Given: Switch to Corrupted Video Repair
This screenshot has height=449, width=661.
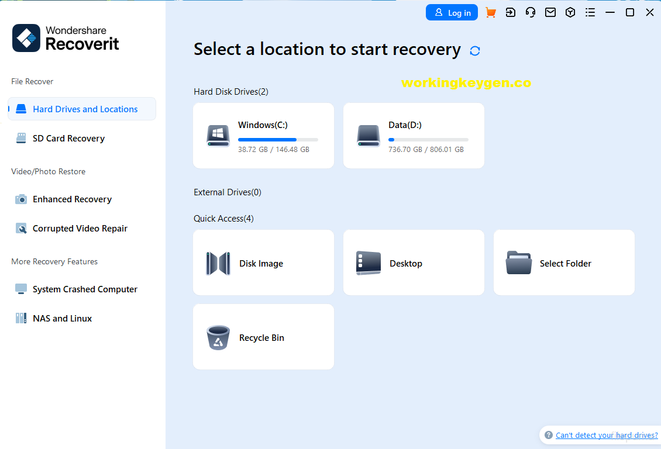Looking at the screenshot, I should point(79,228).
